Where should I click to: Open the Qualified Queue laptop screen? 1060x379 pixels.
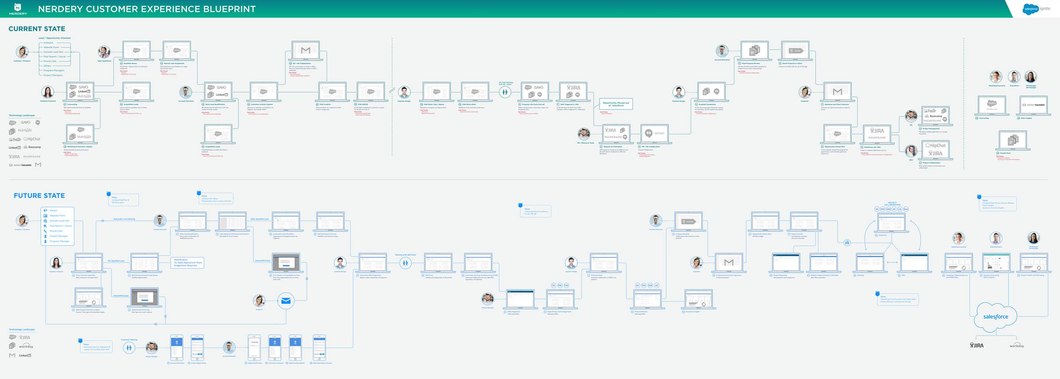point(136,50)
